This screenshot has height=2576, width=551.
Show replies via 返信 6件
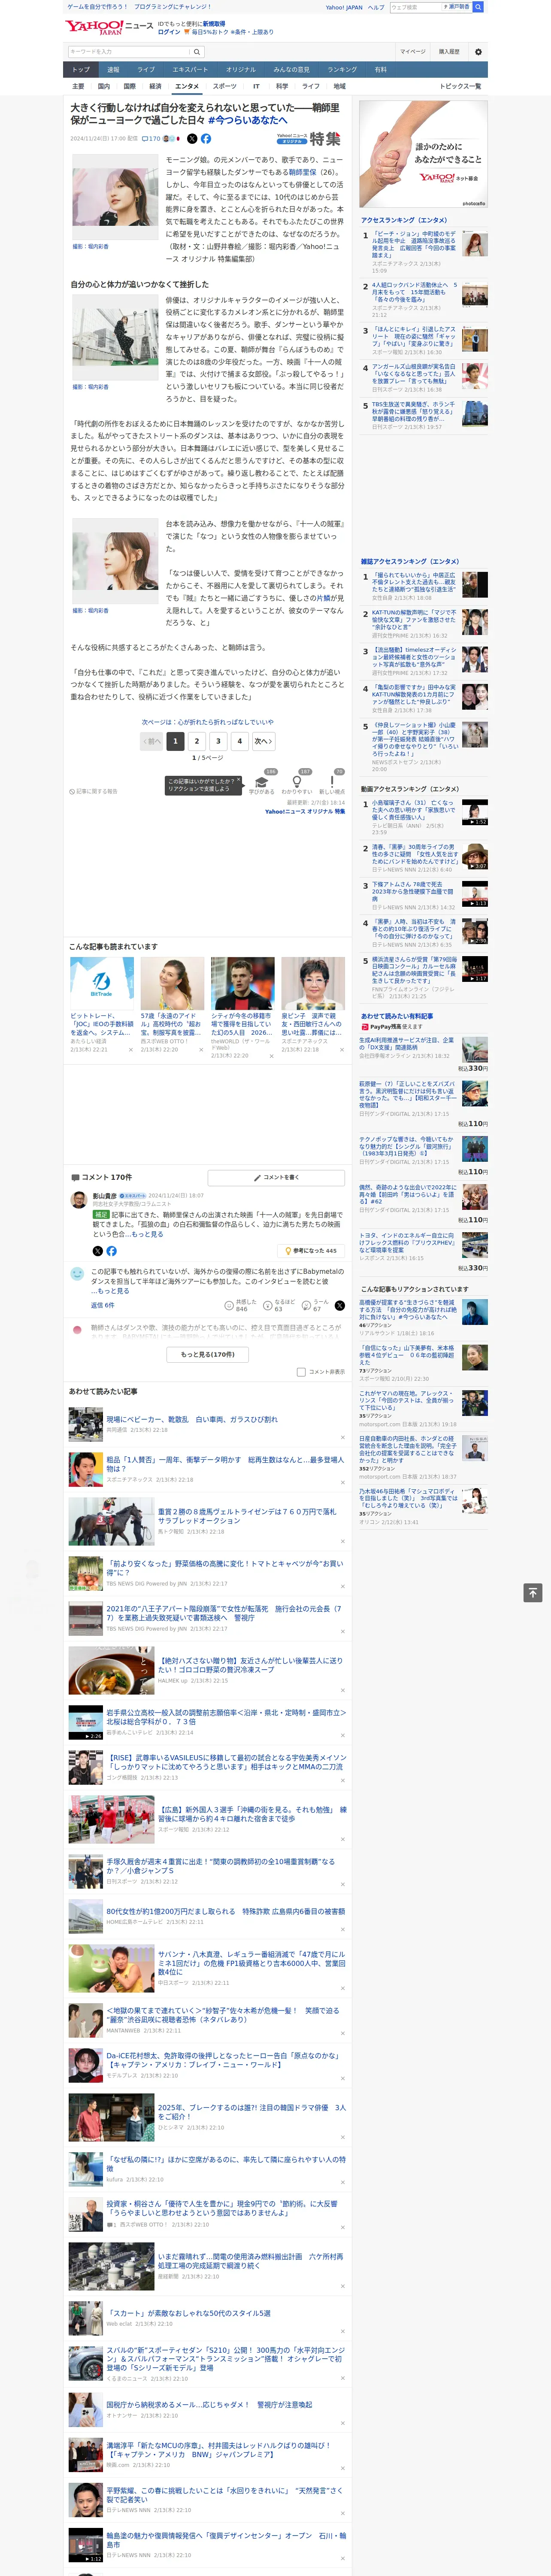tap(102, 1305)
